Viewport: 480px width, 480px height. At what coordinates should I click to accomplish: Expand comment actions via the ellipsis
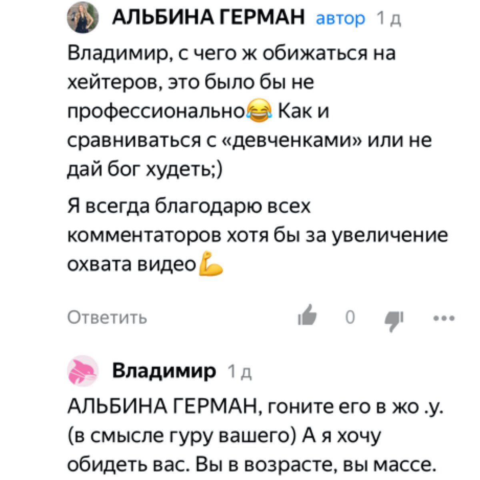pyautogui.click(x=444, y=318)
